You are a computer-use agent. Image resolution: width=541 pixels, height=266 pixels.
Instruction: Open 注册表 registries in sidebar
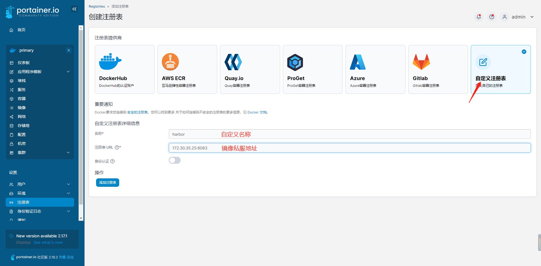(x=40, y=202)
